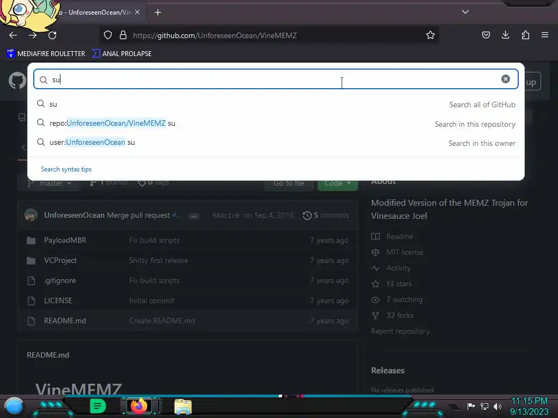The width and height of the screenshot is (558, 418).
Task: Clear the GitHub search field
Action: (505, 79)
